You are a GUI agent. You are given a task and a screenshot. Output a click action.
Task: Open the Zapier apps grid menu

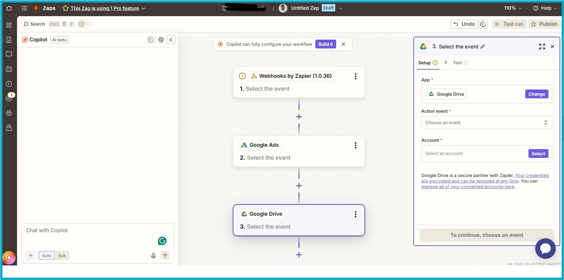pyautogui.click(x=24, y=8)
